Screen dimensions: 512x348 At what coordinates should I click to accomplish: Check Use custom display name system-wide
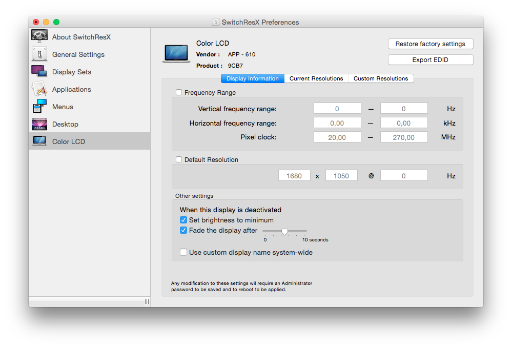[x=183, y=252]
